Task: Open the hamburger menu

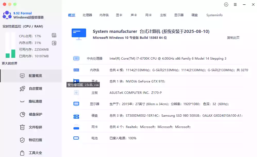Action: (x=235, y=4)
